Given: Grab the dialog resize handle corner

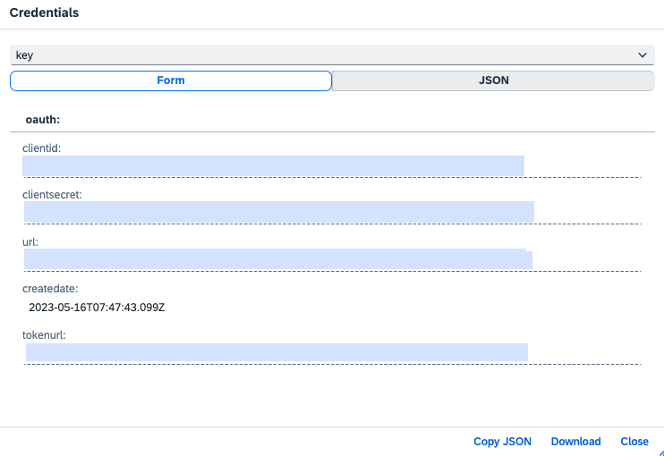Looking at the screenshot, I should coord(660,452).
